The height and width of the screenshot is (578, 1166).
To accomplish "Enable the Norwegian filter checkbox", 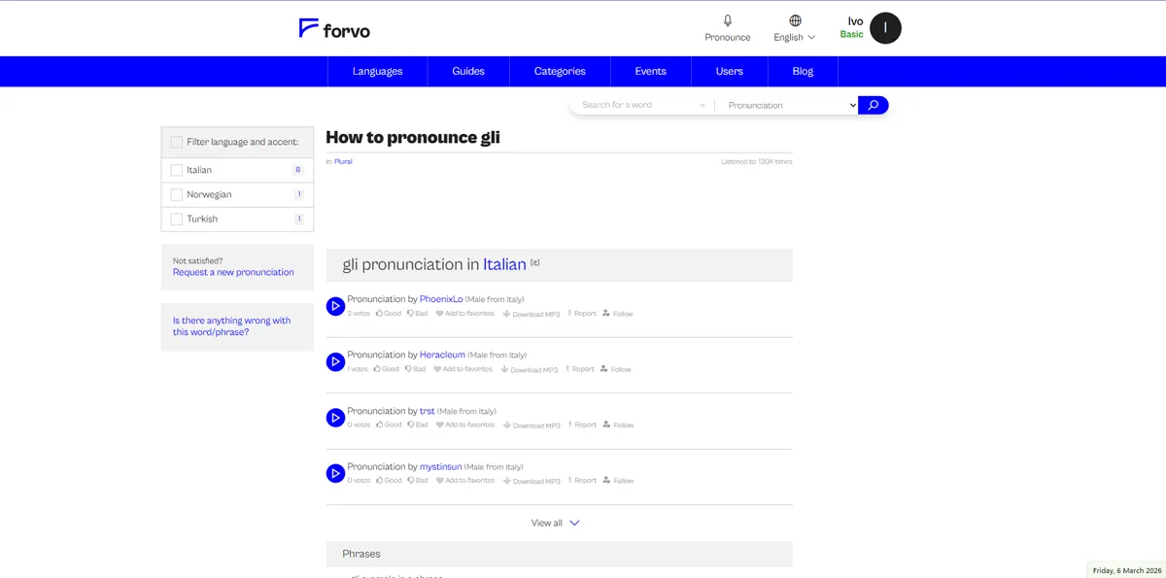I will pos(176,193).
